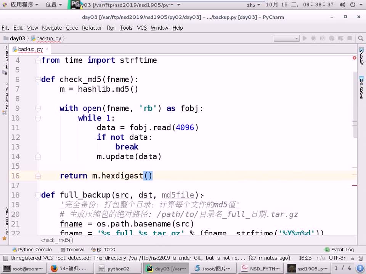The image size is (366, 274).
Task: Open the Navigate menu
Action: tap(52, 28)
